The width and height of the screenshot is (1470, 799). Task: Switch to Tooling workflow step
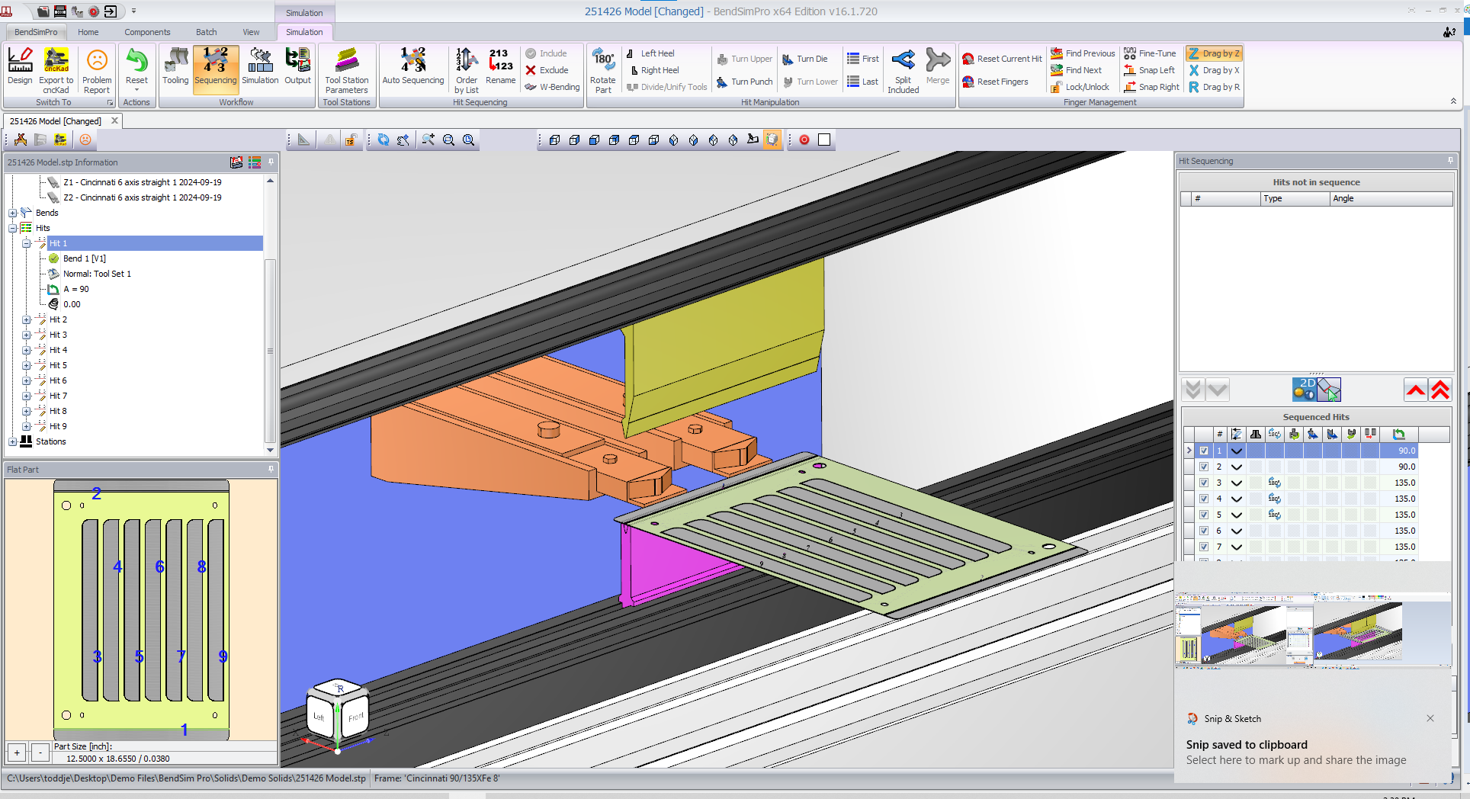pos(175,67)
